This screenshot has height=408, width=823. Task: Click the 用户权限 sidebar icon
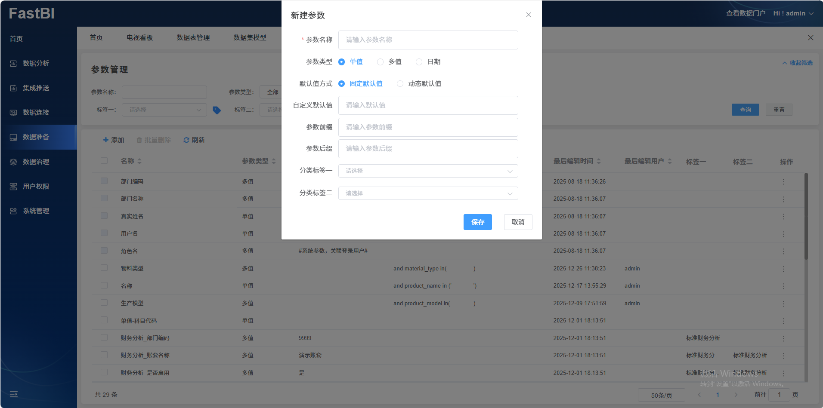pyautogui.click(x=13, y=187)
